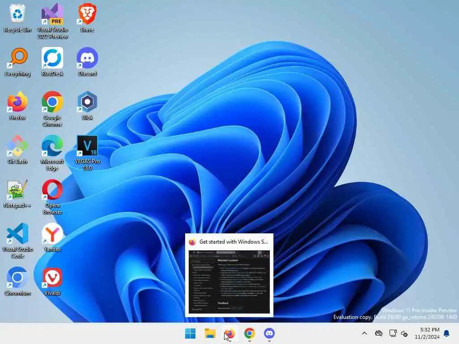Select the Vivaldi desktop icon

click(52, 281)
